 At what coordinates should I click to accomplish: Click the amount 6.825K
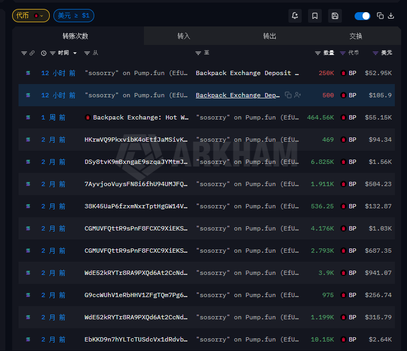click(322, 162)
